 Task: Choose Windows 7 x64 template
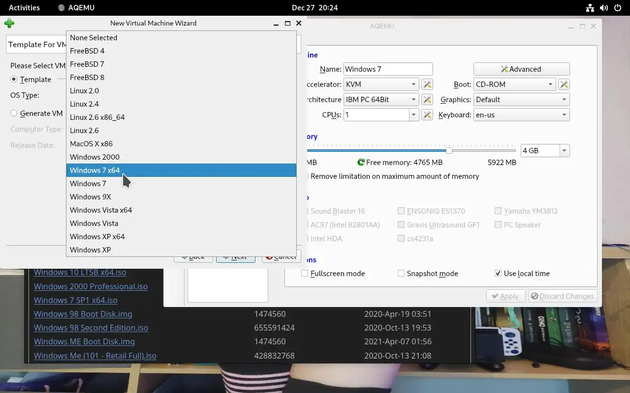pyautogui.click(x=181, y=170)
